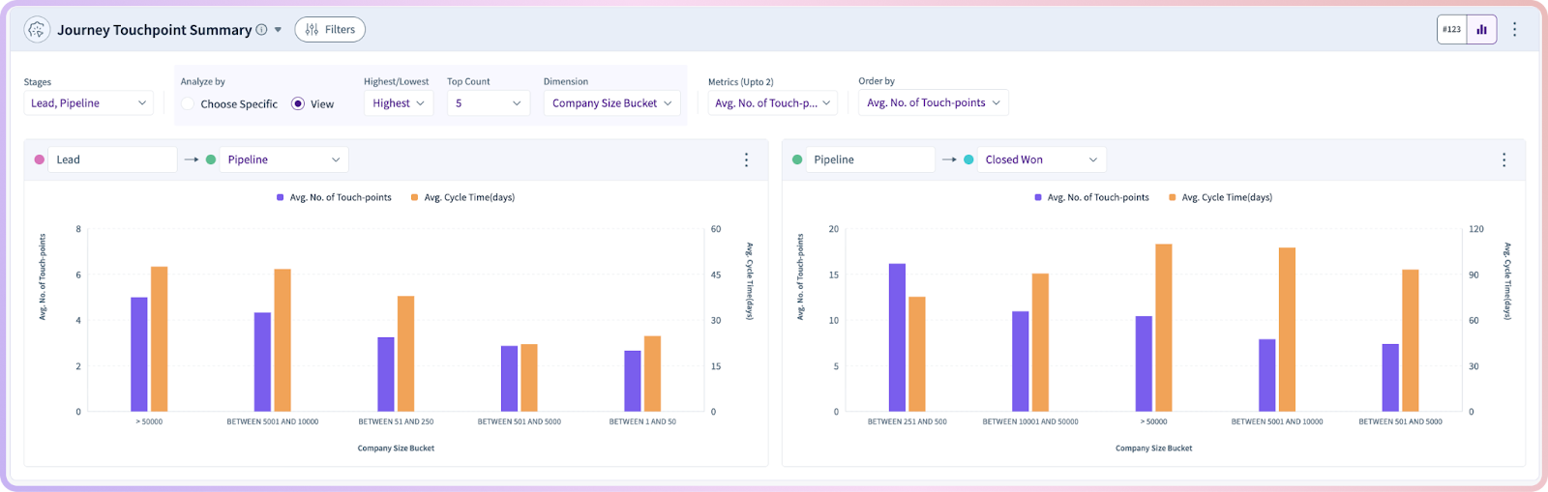This screenshot has width=1548, height=492.
Task: Open the Filters button
Action: point(330,30)
